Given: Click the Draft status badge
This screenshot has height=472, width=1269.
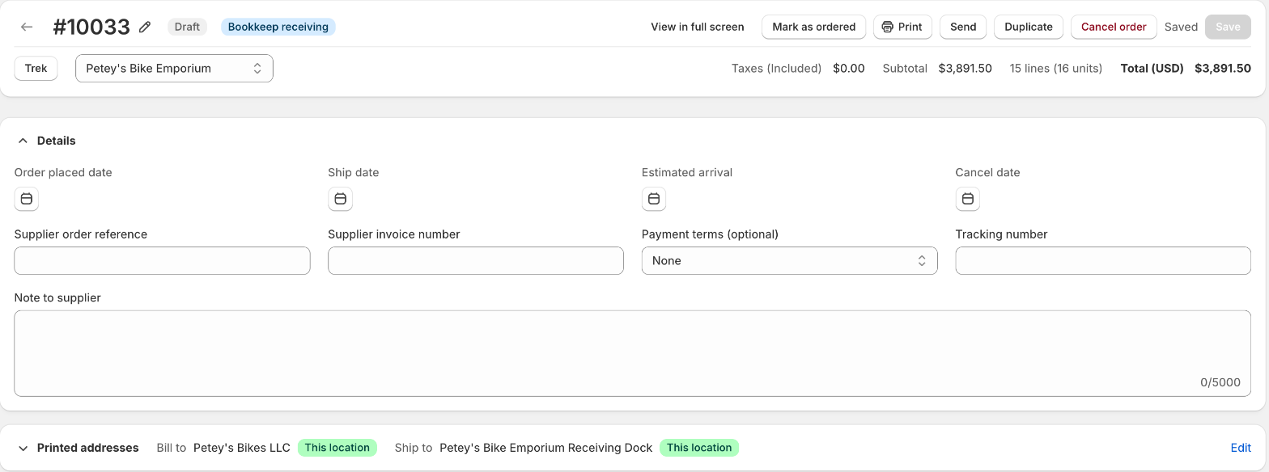Looking at the screenshot, I should click(187, 27).
